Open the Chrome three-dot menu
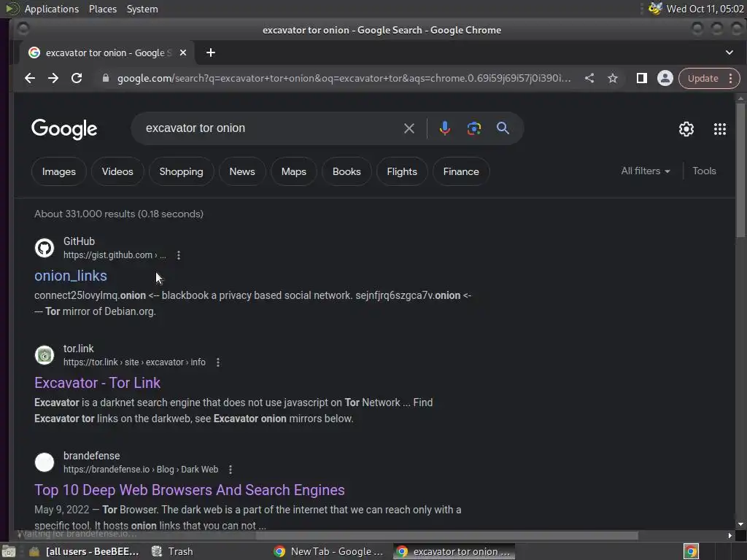Image resolution: width=747 pixels, height=560 pixels. (x=730, y=78)
